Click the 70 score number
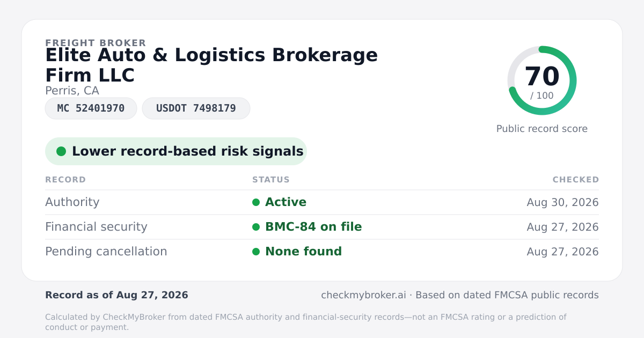This screenshot has width=644, height=338. click(x=542, y=77)
